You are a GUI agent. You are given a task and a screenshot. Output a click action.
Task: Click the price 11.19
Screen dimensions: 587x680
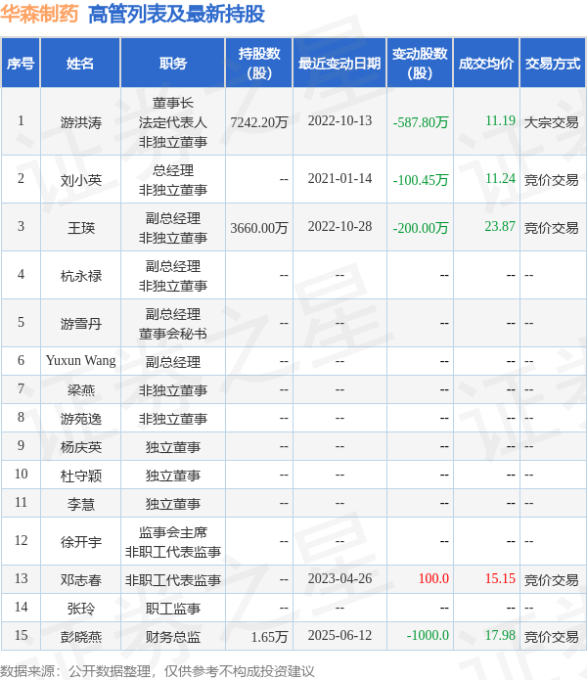pos(500,120)
